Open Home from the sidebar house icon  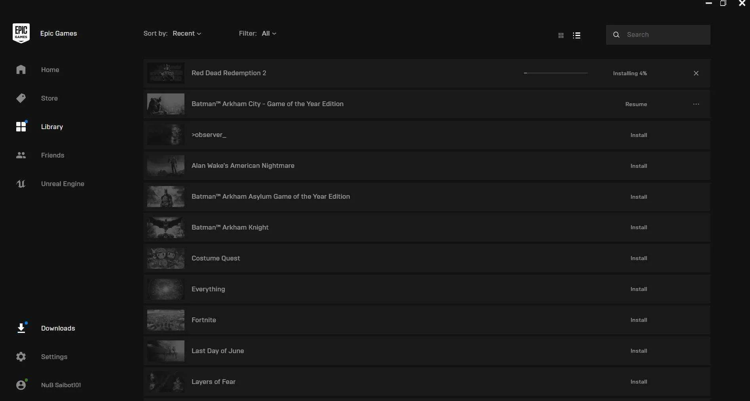pyautogui.click(x=21, y=70)
